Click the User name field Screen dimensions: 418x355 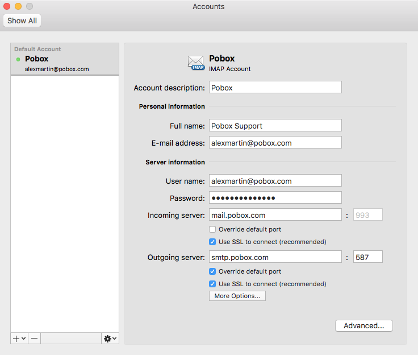coord(275,181)
